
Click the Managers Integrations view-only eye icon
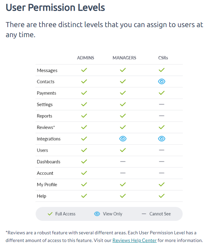123,139
